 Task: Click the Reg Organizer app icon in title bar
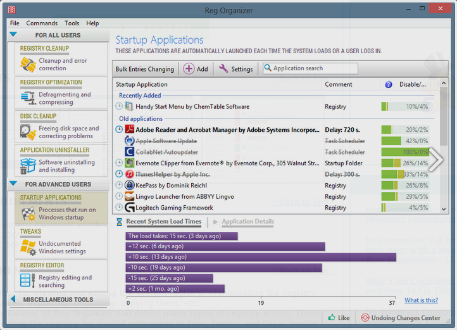pyautogui.click(x=11, y=10)
